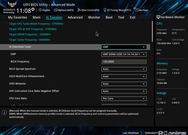Screen dimensions: 188x135
Task: Launch Qfan Control(F6)
Action: point(88,10)
